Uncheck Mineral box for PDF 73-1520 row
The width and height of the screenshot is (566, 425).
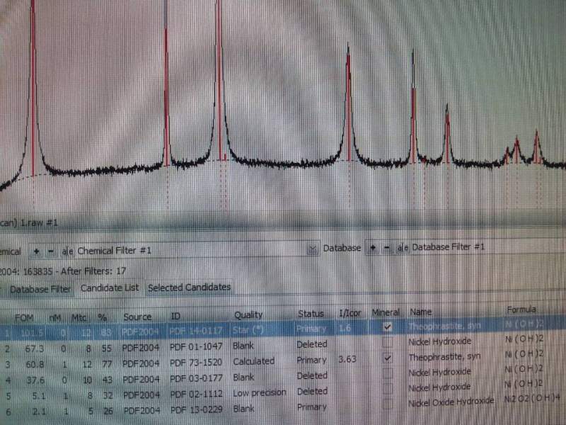[387, 358]
